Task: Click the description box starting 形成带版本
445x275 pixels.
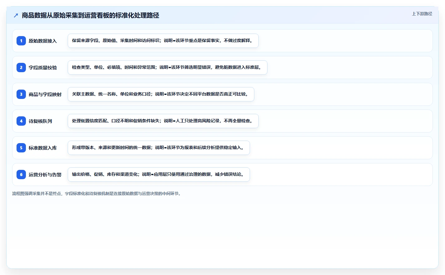Action: click(159, 148)
